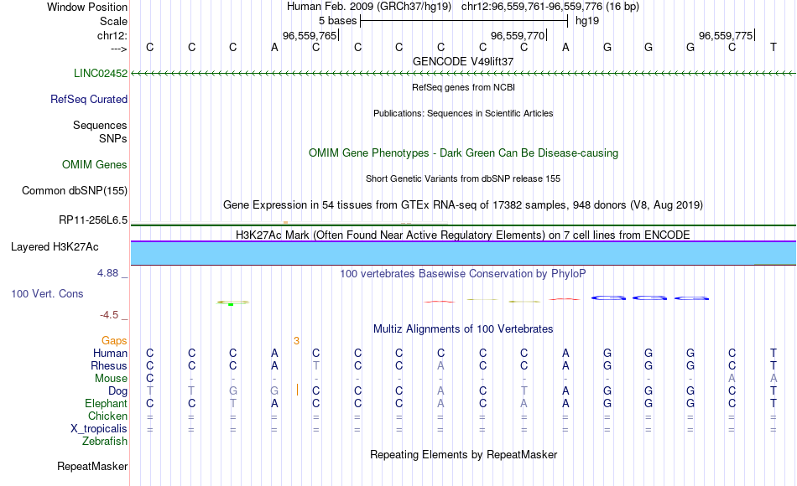Click the H3K27Ac Mark track title
Screen dimensions: 797x486
point(463,235)
